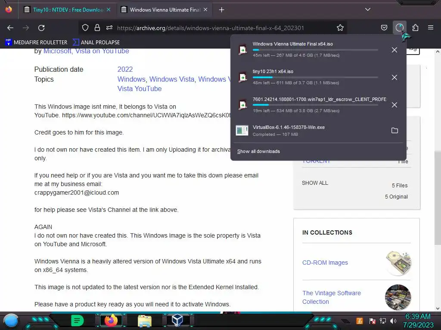Follow the Microsoft, Vista on YouTube link
Image resolution: width=441 pixels, height=330 pixels.
click(x=86, y=51)
